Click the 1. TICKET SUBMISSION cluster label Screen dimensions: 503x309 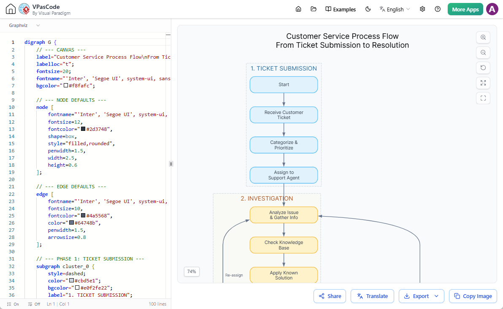pyautogui.click(x=284, y=68)
